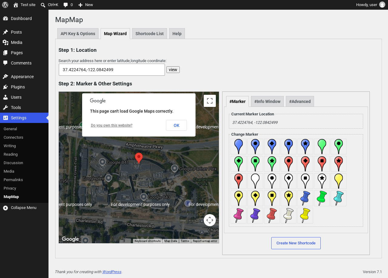Pick the green marker with a star
The image size is (388, 278).
click(x=272, y=164)
